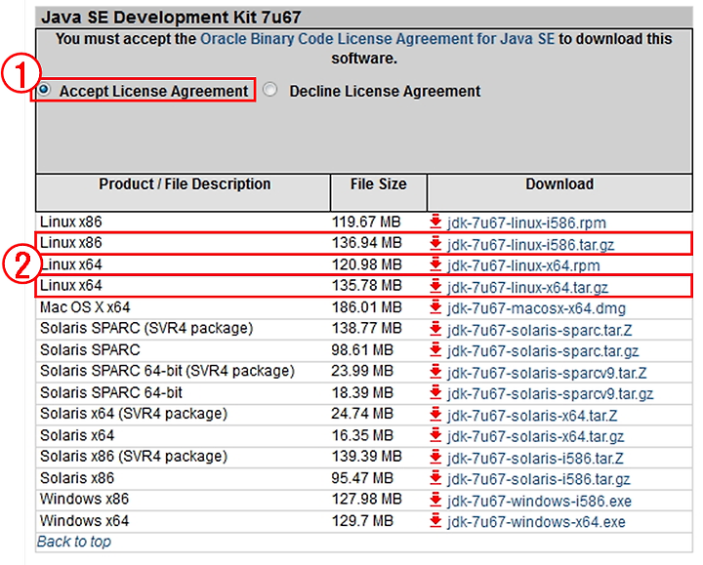Click Solaris SPARC (SVR4 package) description cell
703x565 pixels.
click(x=146, y=329)
